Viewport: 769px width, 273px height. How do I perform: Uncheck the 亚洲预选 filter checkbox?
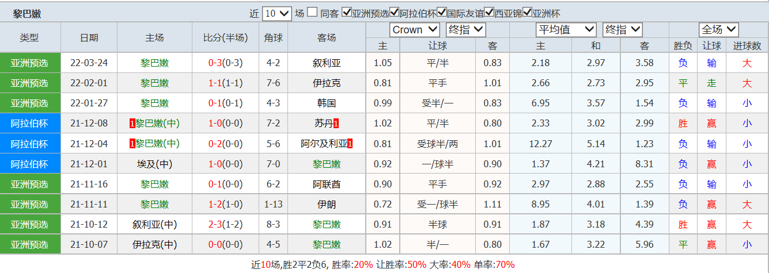[x=347, y=13]
